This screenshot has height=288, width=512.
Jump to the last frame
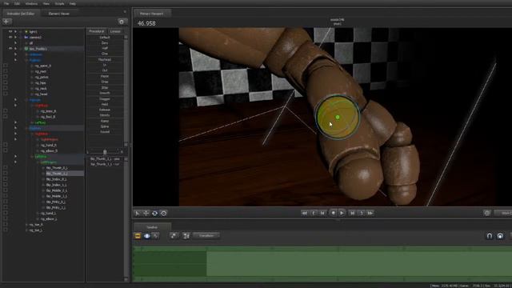[370, 213]
